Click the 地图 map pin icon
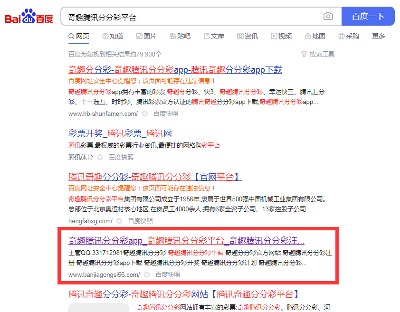The width and height of the screenshot is (400, 312). pos(306,36)
